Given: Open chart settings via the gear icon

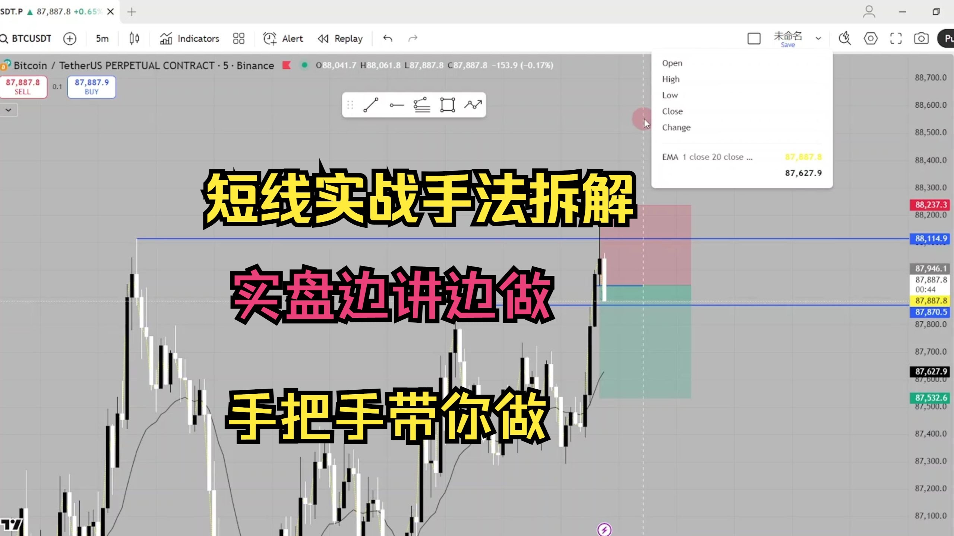Looking at the screenshot, I should coord(871,38).
